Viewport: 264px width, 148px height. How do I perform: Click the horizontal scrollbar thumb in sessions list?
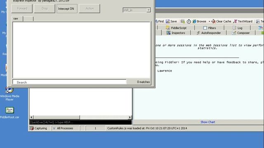click(57, 117)
